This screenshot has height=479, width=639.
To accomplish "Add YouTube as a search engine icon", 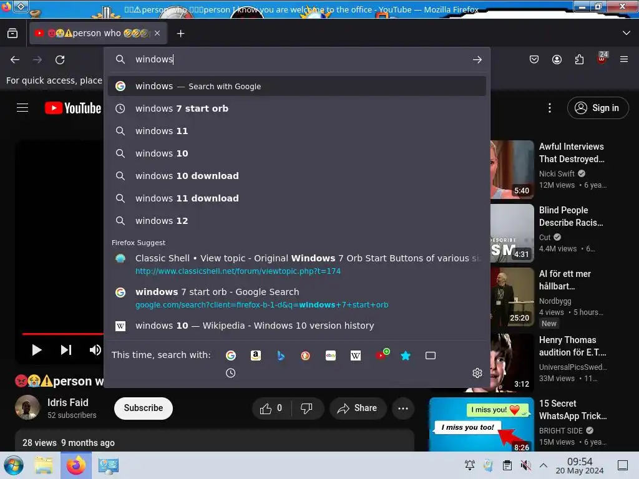I will coord(382,355).
